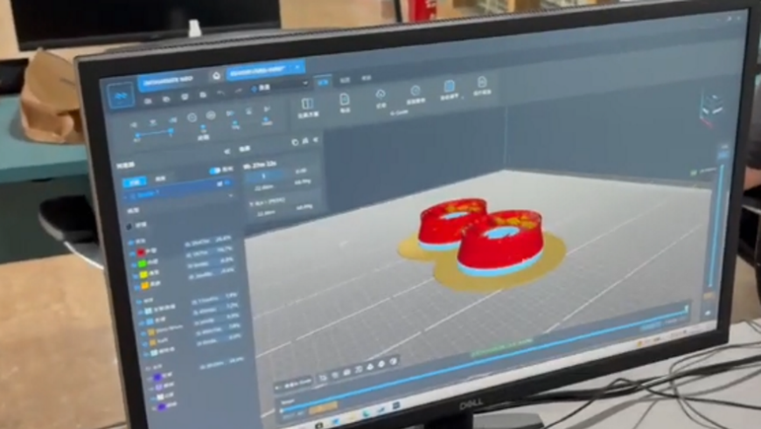Click the second circle icon in the playback row

(x=211, y=115)
